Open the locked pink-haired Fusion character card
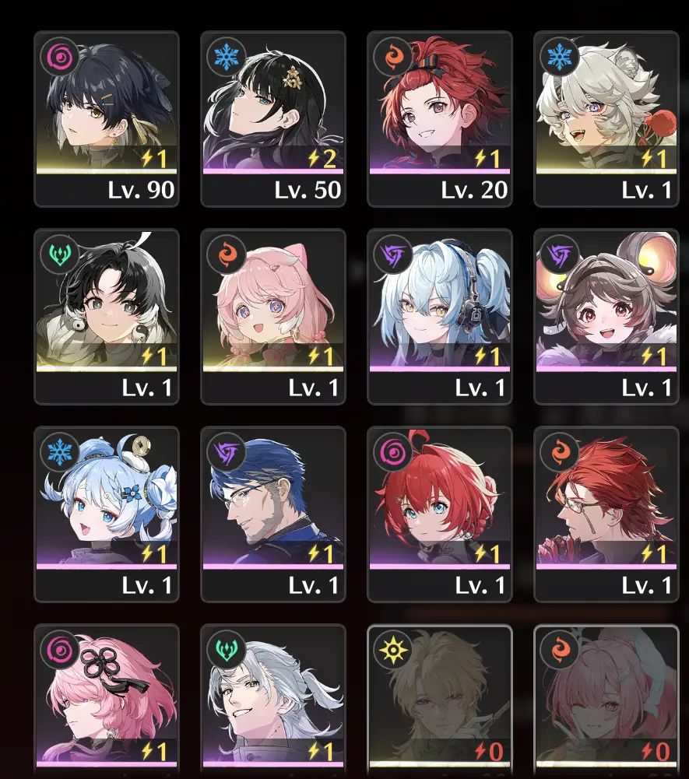The image size is (689, 779). (x=606, y=701)
